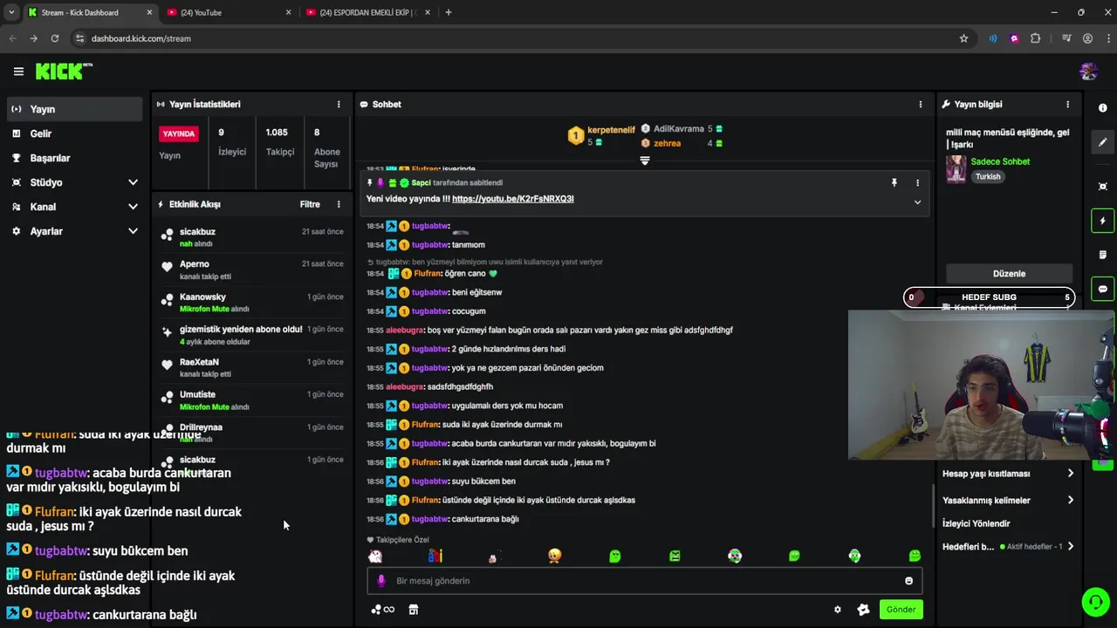The width and height of the screenshot is (1117, 628).
Task: Select the white ghost emote
Action: click(x=375, y=556)
